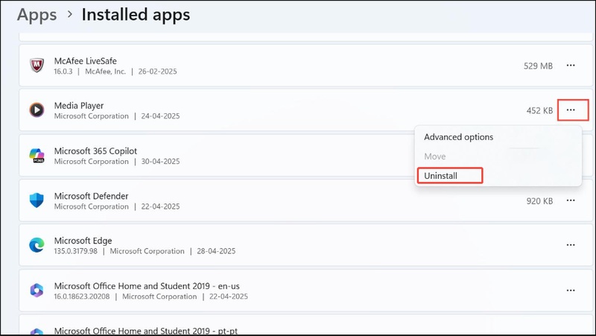Click the 452 KB size value
This screenshot has width=596, height=336.
(539, 110)
